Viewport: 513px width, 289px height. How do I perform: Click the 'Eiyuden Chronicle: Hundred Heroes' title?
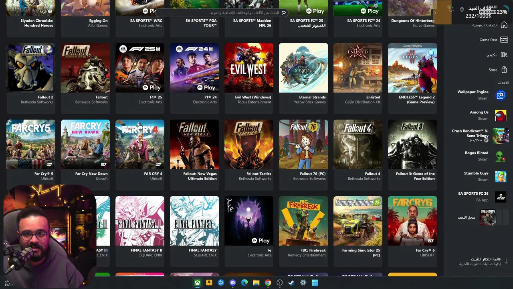[x=37, y=23]
